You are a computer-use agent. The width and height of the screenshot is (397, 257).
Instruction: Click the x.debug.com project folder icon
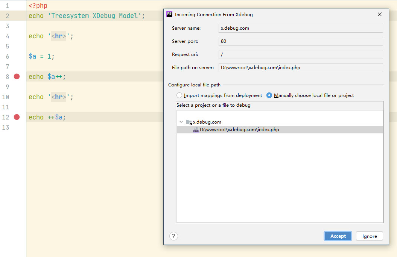click(x=189, y=122)
